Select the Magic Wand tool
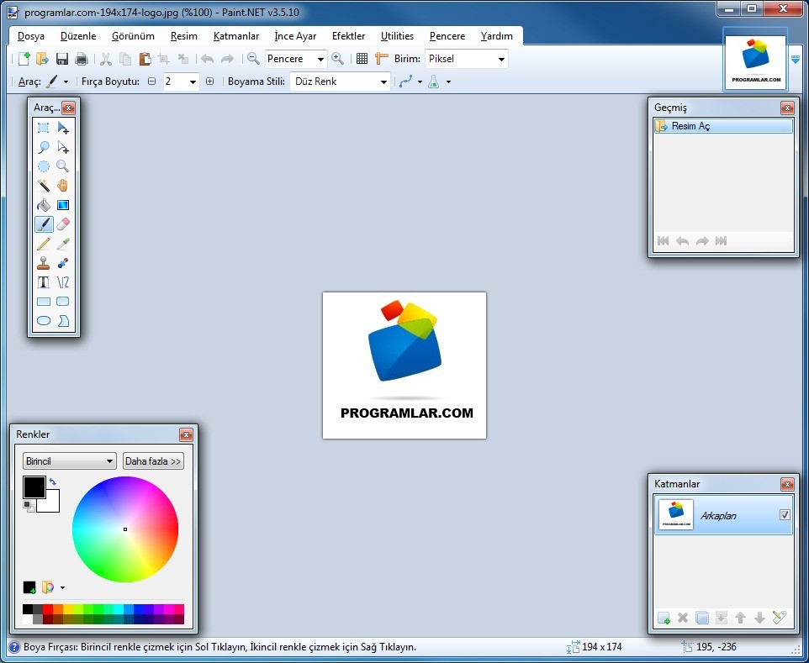Viewport: 809px width, 663px height. click(x=44, y=186)
